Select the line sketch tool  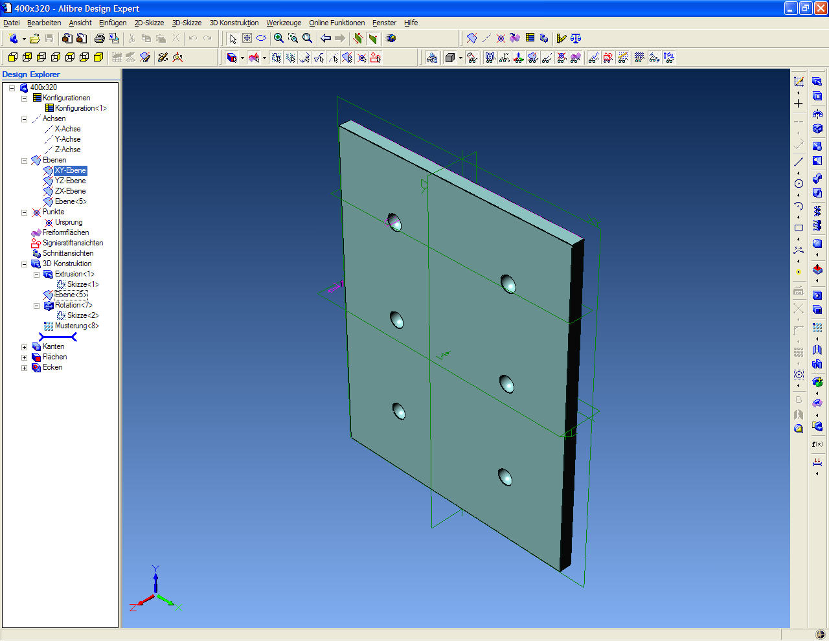click(799, 162)
